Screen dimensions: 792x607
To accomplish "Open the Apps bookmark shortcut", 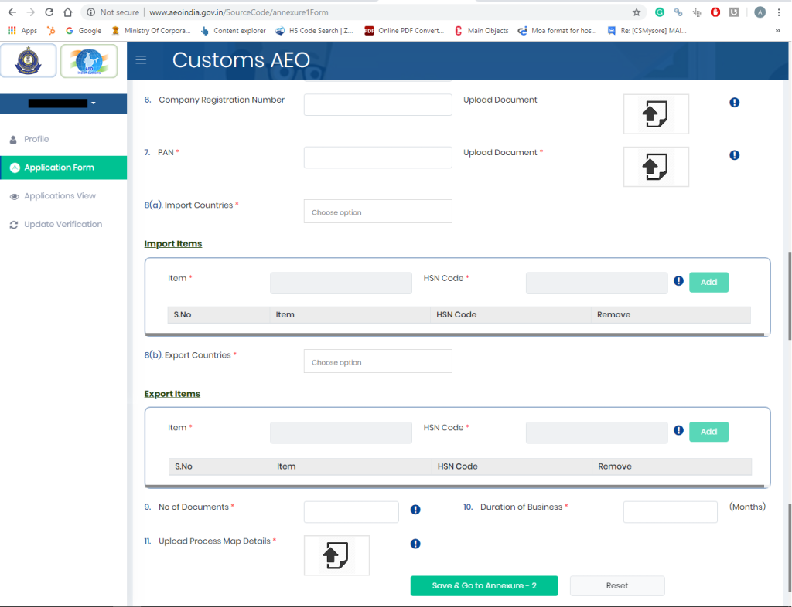I will (x=22, y=31).
